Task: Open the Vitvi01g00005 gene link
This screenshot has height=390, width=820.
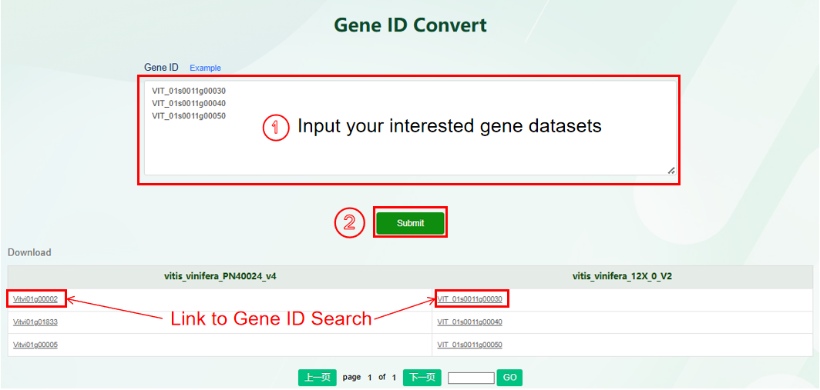Action: click(x=35, y=345)
